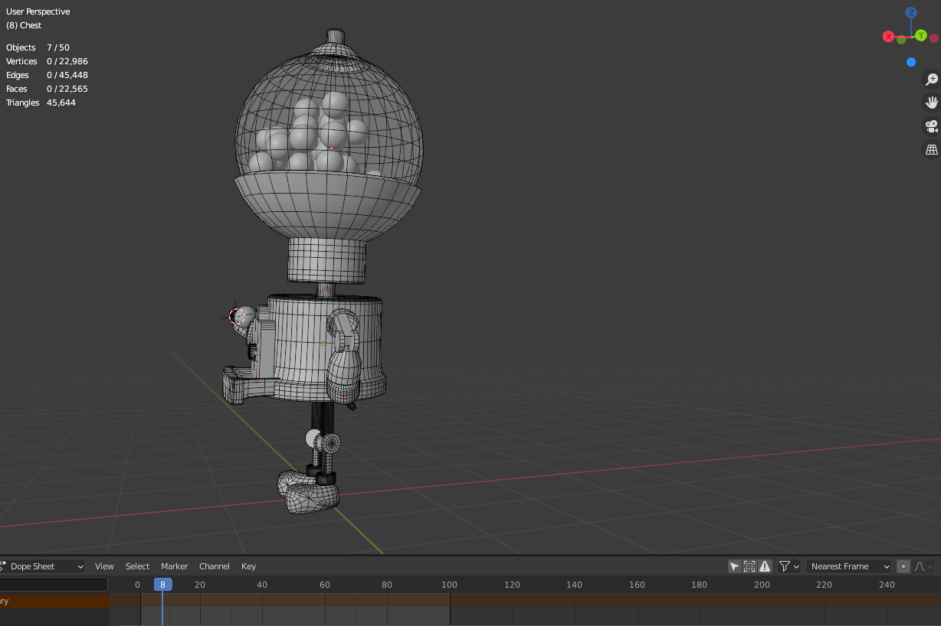Screen dimensions: 941x626
Task: Click the pan view hand icon
Action: (x=932, y=103)
